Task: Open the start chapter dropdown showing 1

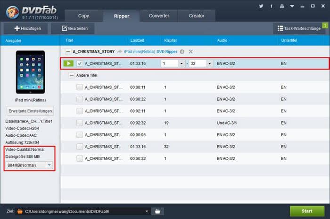Action: point(181,63)
